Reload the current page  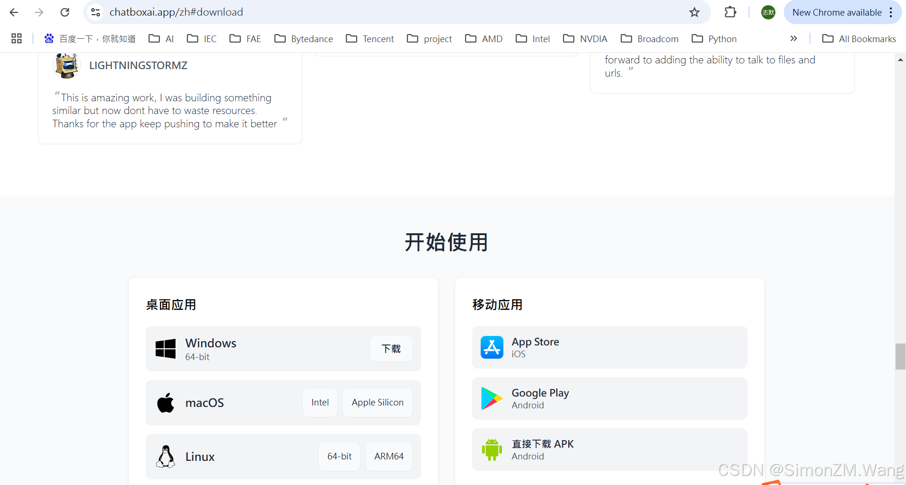pyautogui.click(x=65, y=12)
